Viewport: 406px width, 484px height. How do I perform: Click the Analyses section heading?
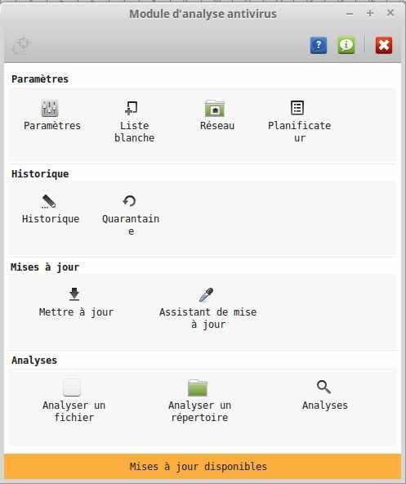tap(34, 361)
